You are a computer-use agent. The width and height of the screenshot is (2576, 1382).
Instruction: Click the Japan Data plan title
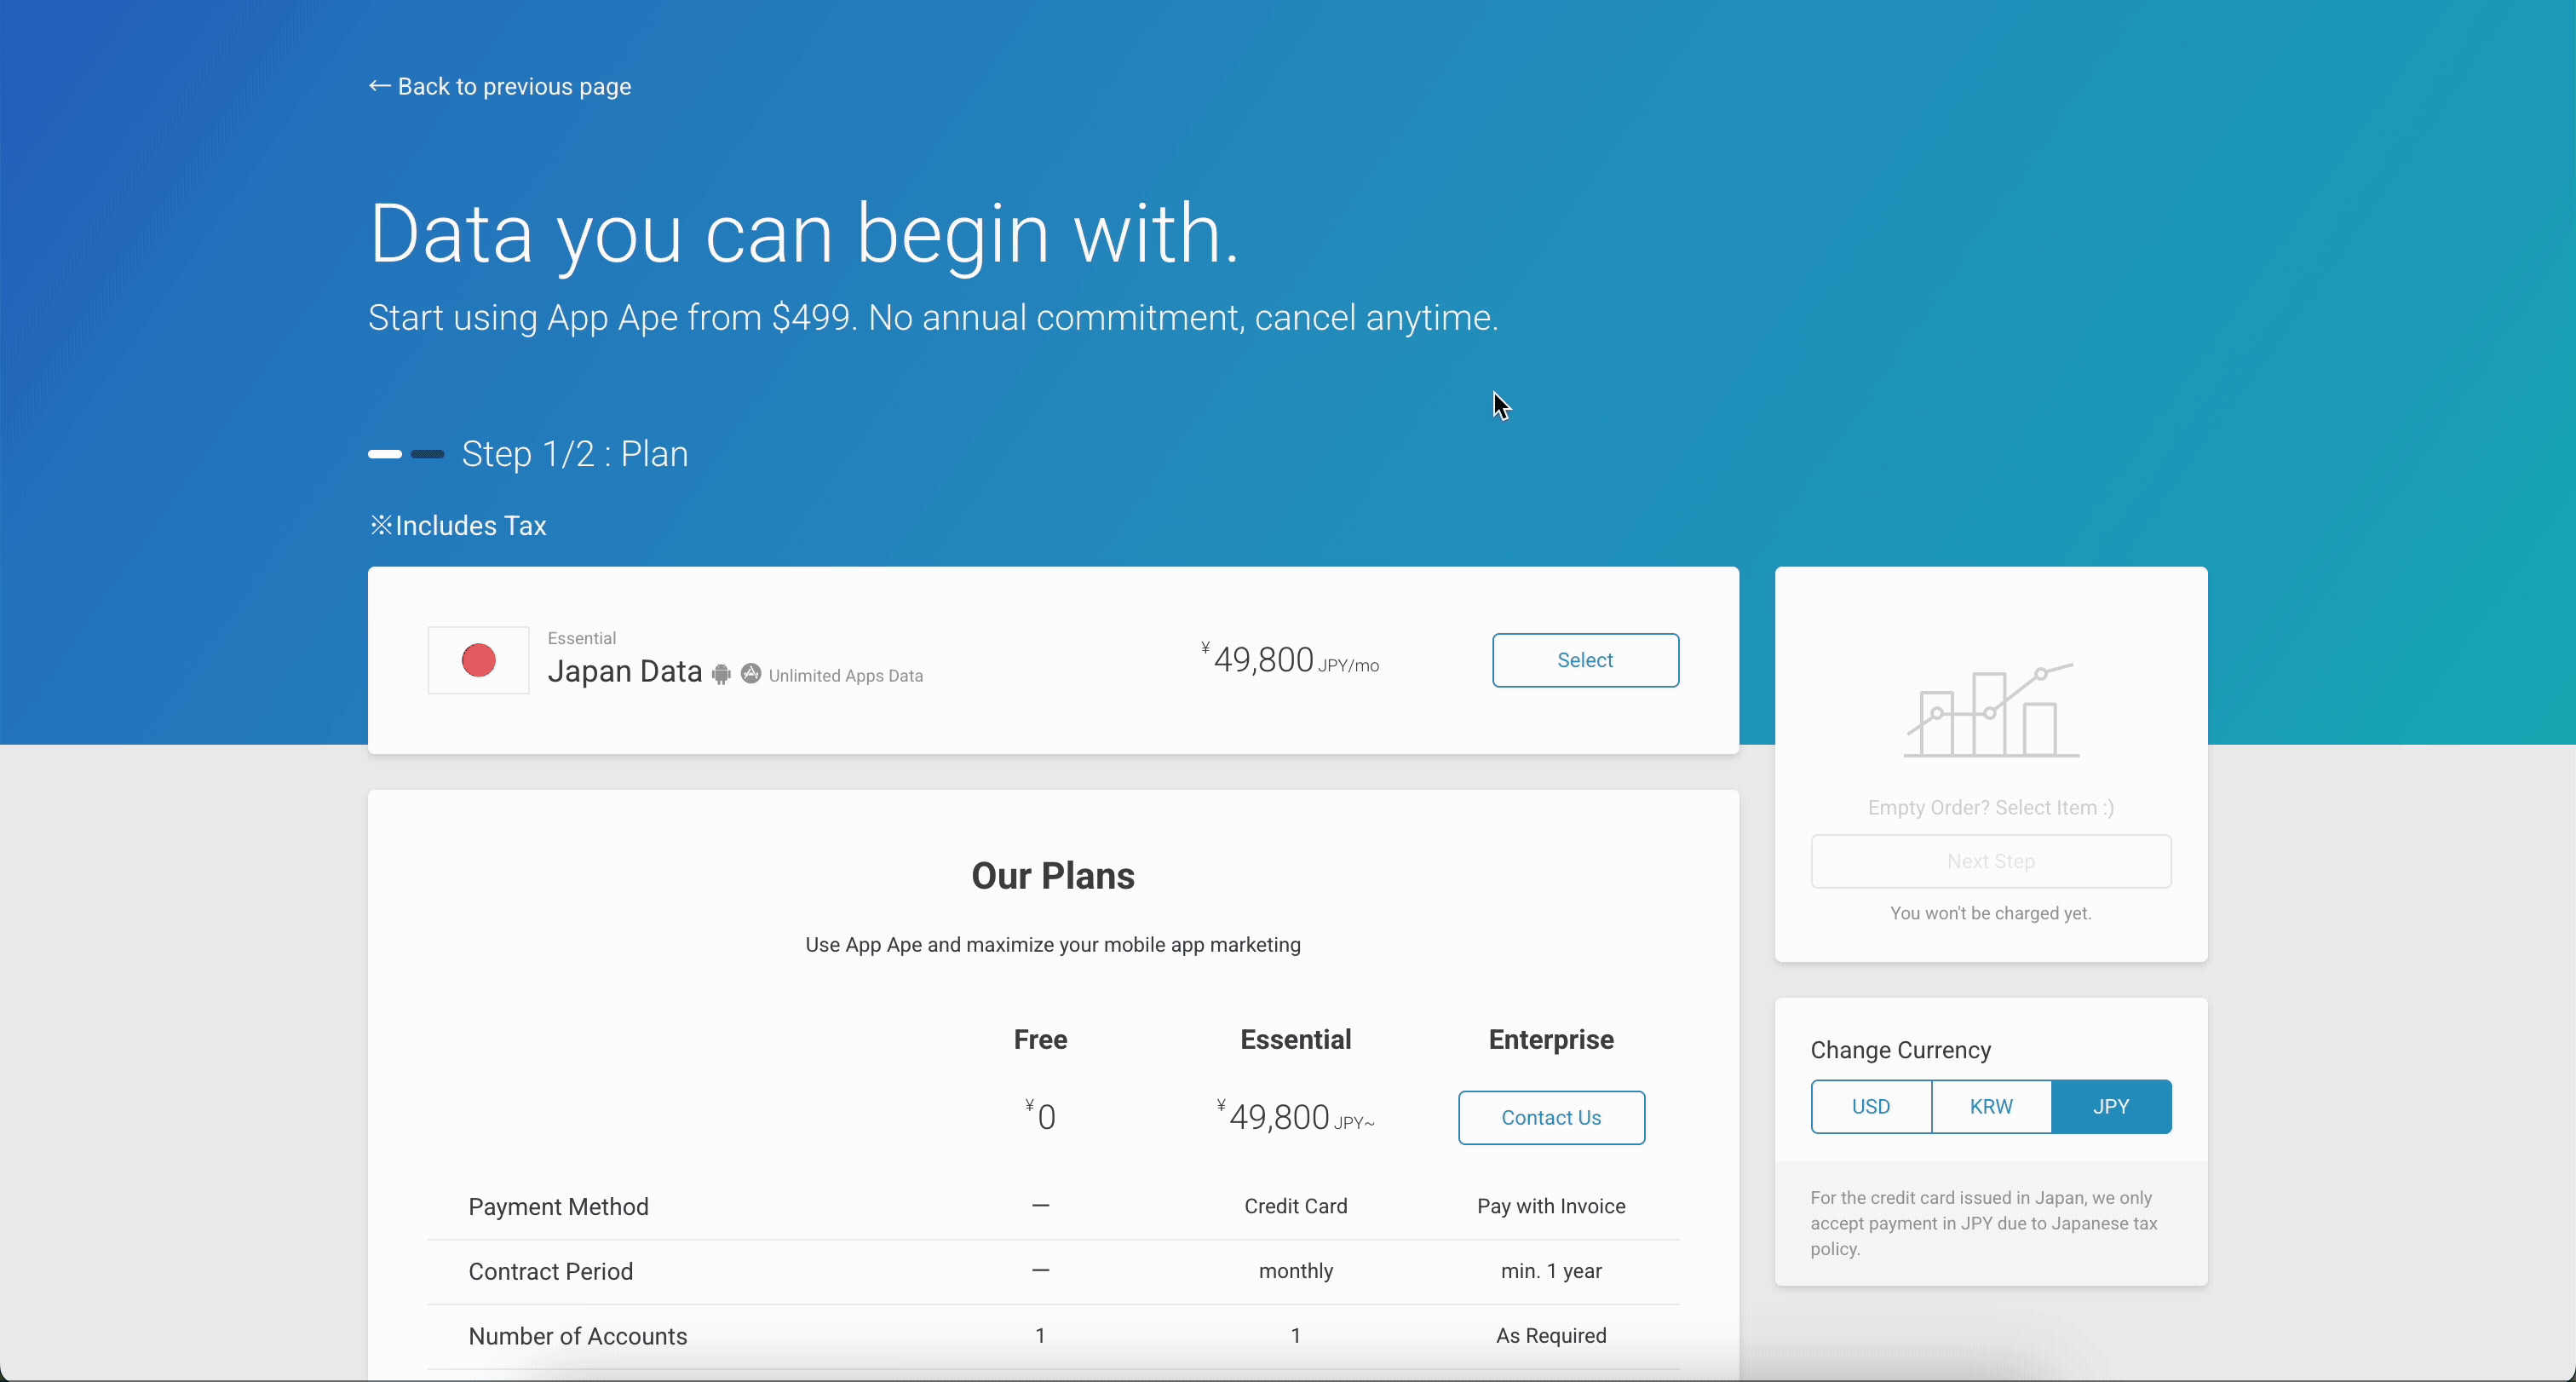(624, 671)
